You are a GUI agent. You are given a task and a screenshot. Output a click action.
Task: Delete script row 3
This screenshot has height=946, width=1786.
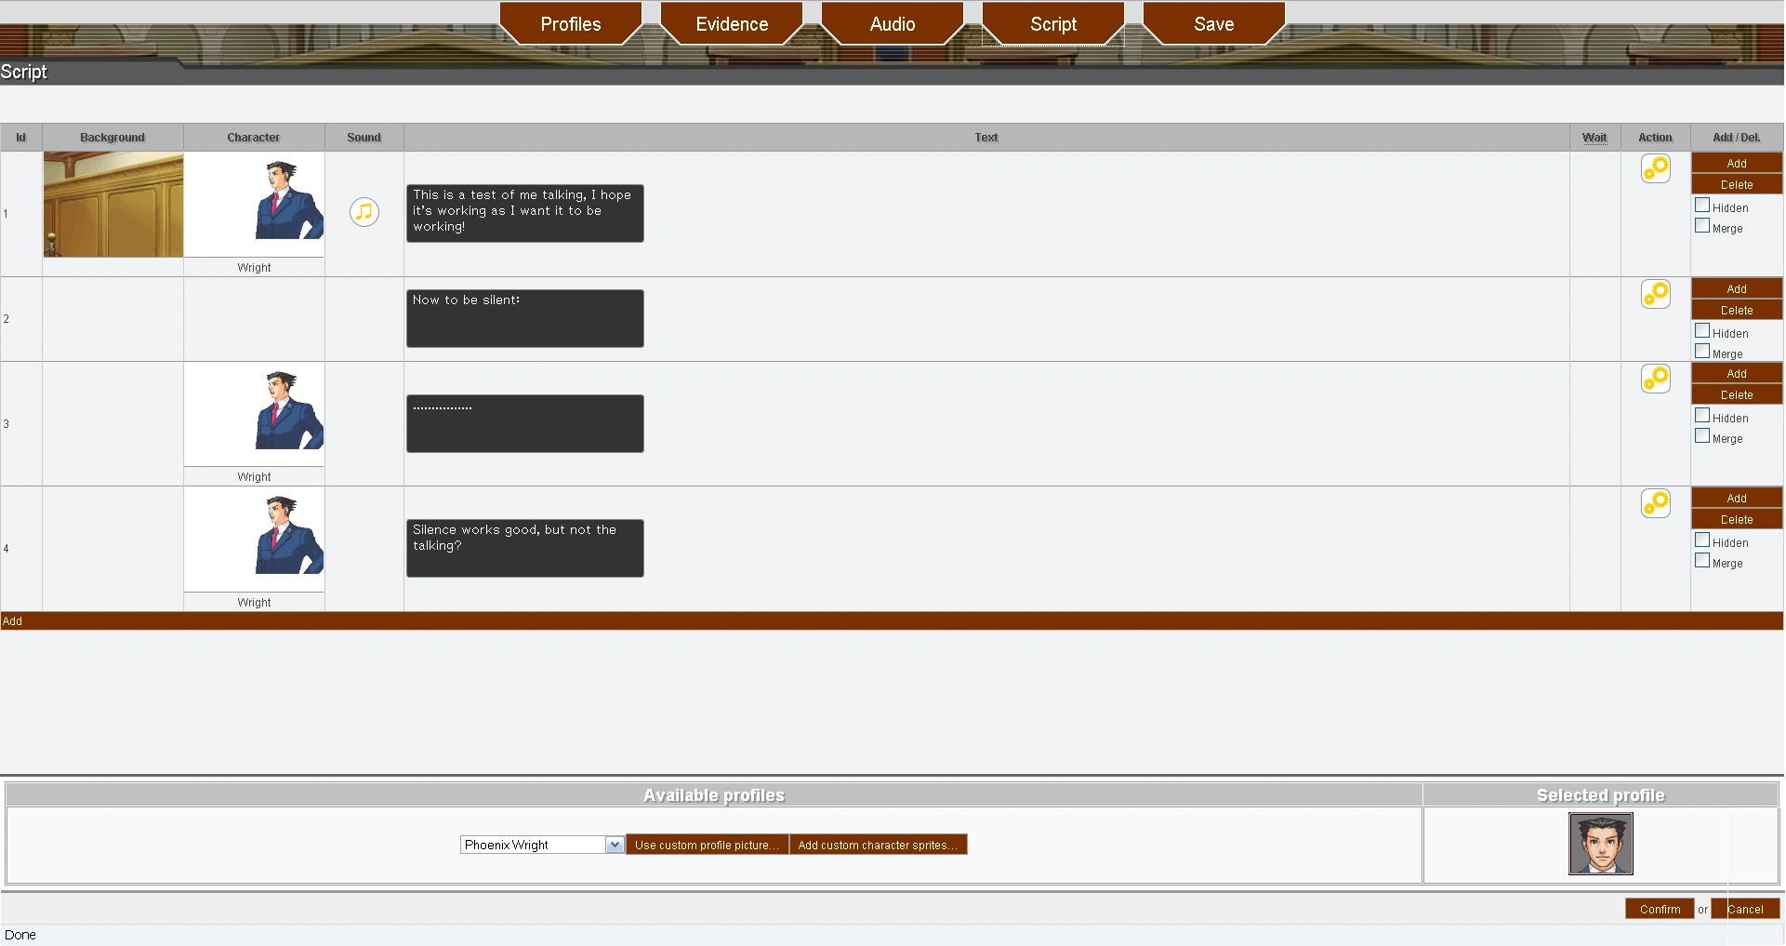(x=1736, y=395)
